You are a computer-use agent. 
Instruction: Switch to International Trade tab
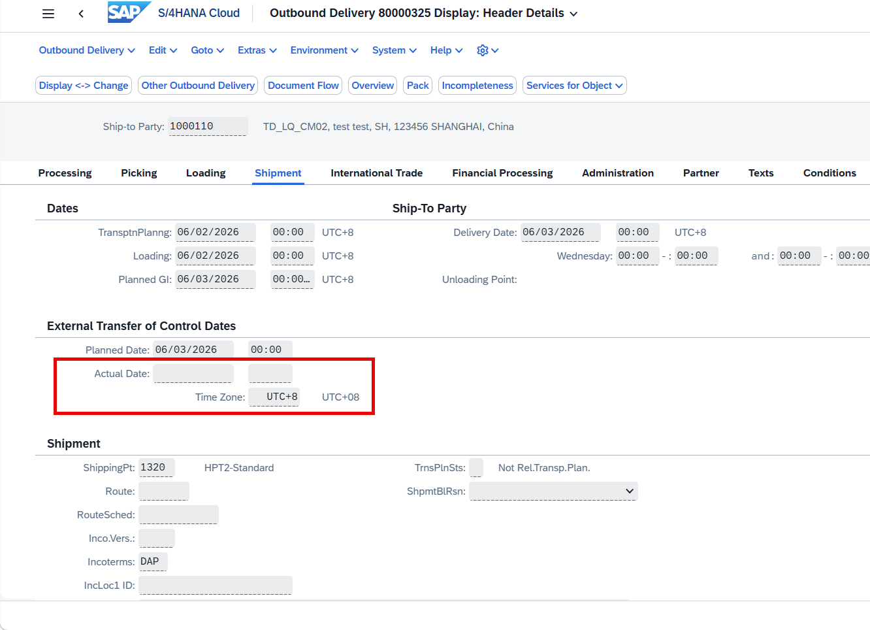pyautogui.click(x=377, y=173)
